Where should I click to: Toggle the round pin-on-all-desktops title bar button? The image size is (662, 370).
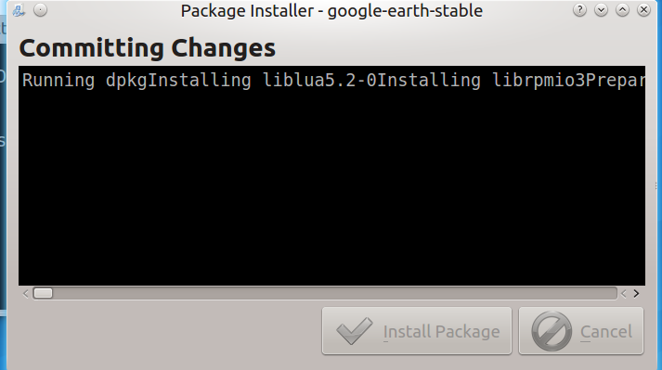pyautogui.click(x=41, y=10)
